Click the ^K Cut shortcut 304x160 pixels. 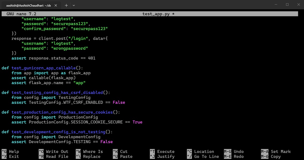(x=120, y=151)
